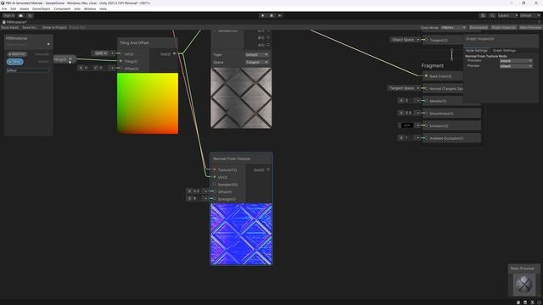Open the undo history icon at top right
This screenshot has width=543, height=305.
coord(483,15)
